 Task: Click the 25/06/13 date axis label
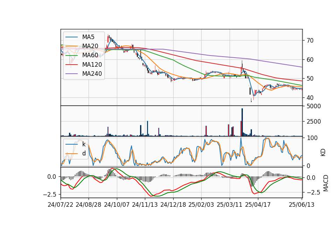[x=301, y=205]
